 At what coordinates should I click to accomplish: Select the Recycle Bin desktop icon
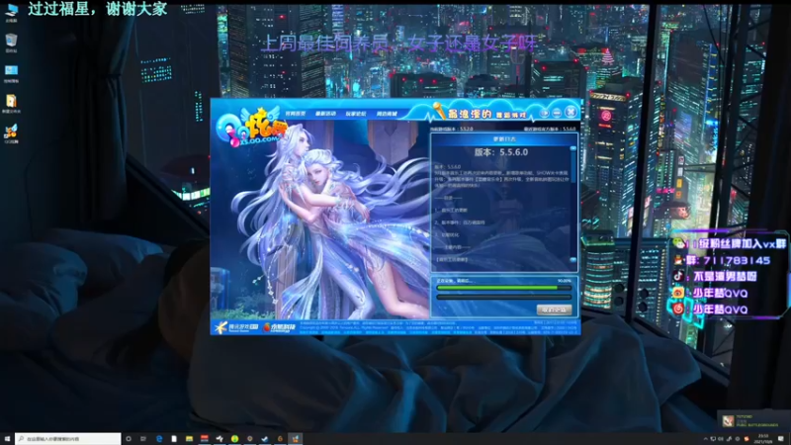[11, 42]
